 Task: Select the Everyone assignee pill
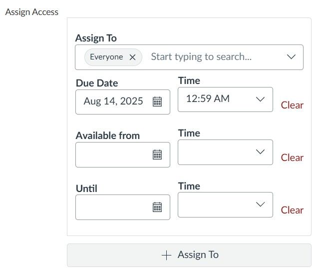pyautogui.click(x=106, y=57)
